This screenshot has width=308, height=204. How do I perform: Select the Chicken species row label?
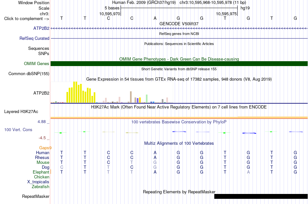pyautogui.click(x=41, y=177)
